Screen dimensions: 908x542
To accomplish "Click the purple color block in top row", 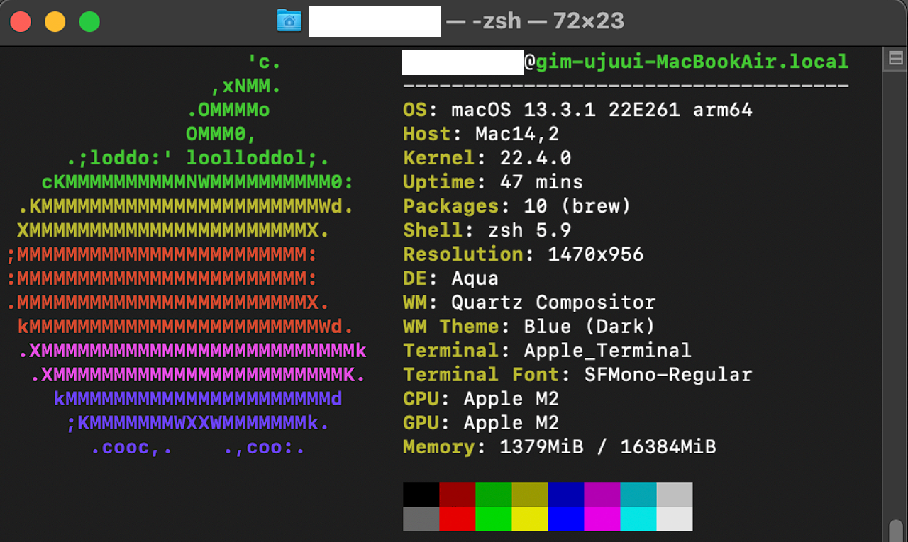I will tap(602, 495).
